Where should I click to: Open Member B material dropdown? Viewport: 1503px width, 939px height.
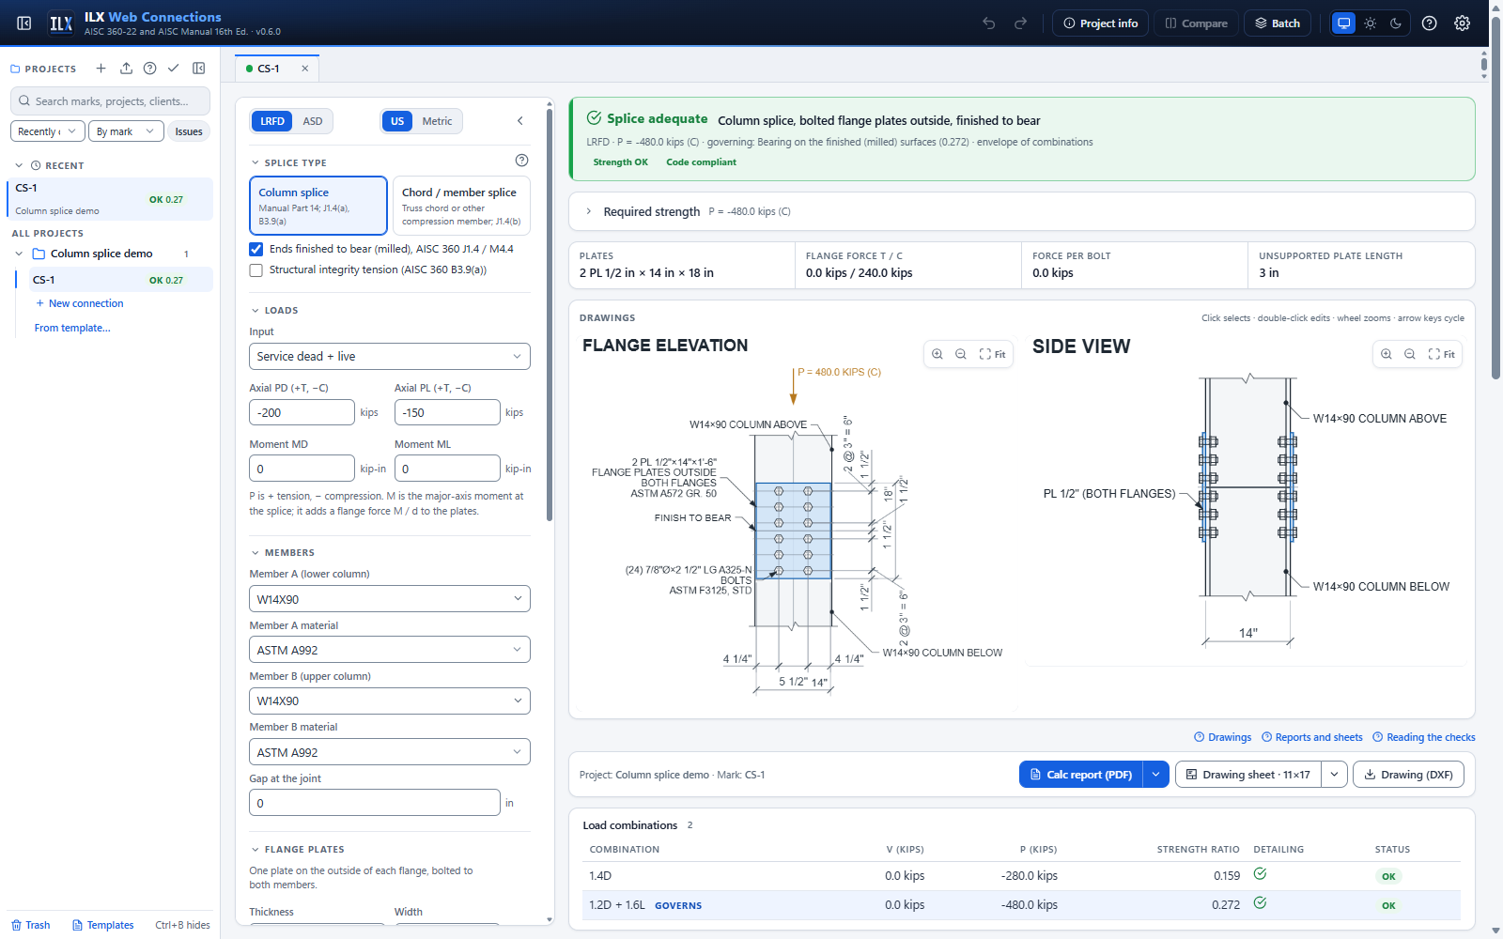[390, 752]
